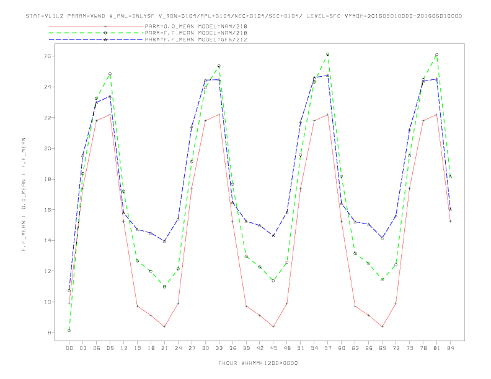The image size is (491, 379).
Task: Click x-axis forecast hour label 33
Action: pos(219,348)
